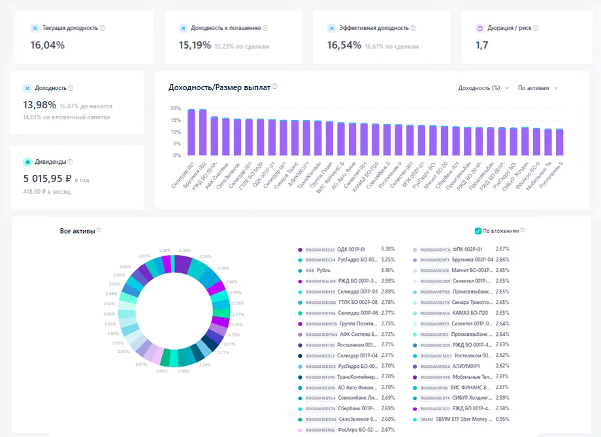
Task: Click the percent icon next to Текущая доходность
Action: pyautogui.click(x=35, y=28)
